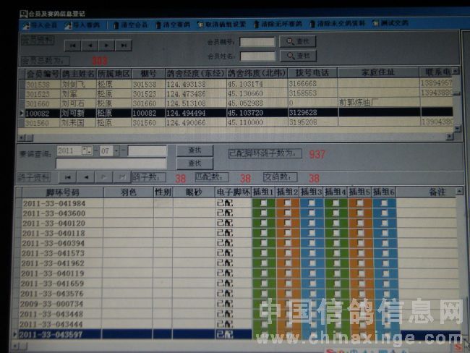Screen dimensions: 470x353
Task: Tick 插组1 checkbox for ring 2011-33-041984
Action: tap(263, 203)
